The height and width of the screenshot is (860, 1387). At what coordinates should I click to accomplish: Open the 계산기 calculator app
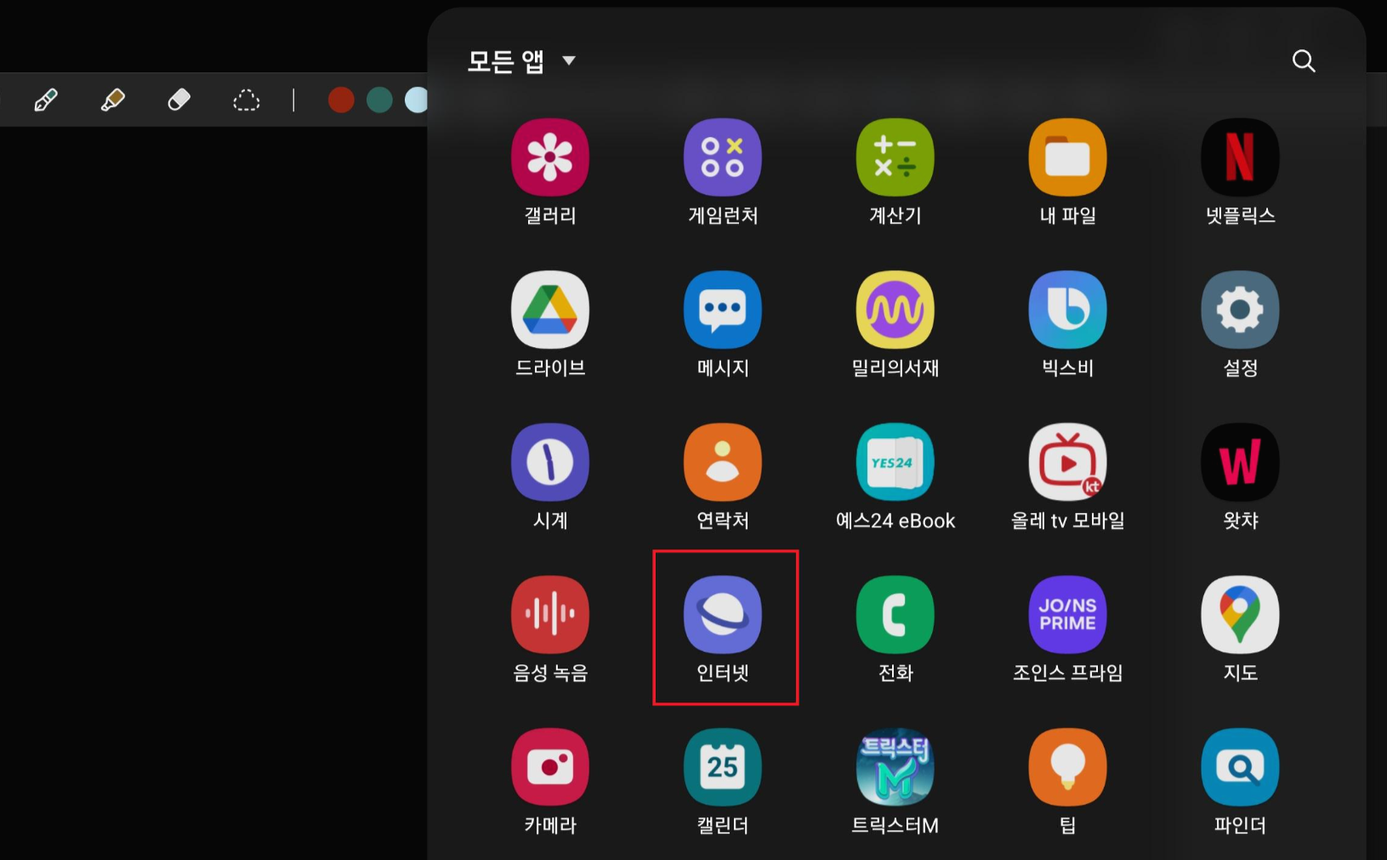point(895,157)
